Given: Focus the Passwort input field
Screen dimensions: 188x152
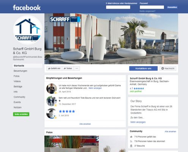Looking at the screenshot, I should (152, 7).
